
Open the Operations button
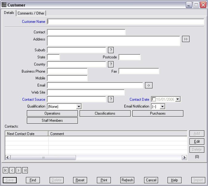52,113
